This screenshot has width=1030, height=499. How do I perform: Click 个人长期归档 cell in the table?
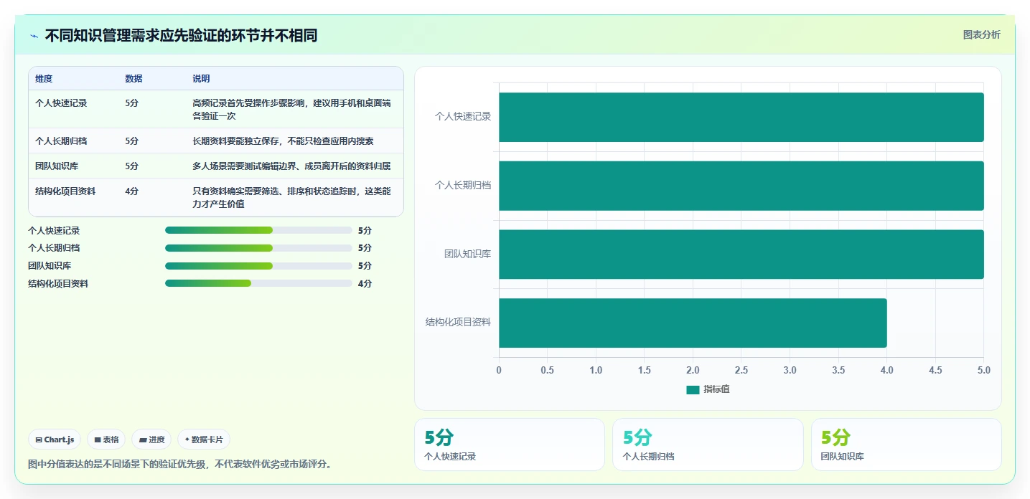(61, 141)
